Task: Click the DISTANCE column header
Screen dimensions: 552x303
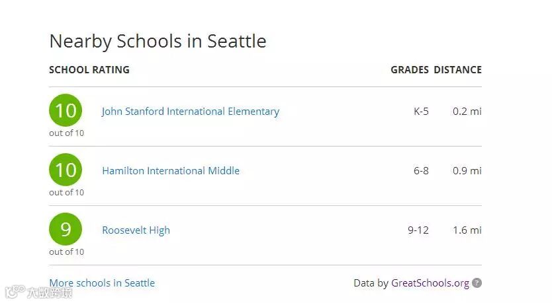Action: coord(457,70)
